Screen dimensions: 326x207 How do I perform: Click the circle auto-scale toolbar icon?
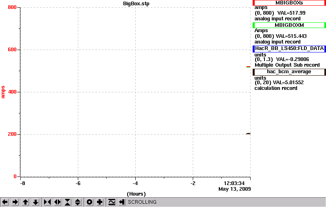point(90,202)
